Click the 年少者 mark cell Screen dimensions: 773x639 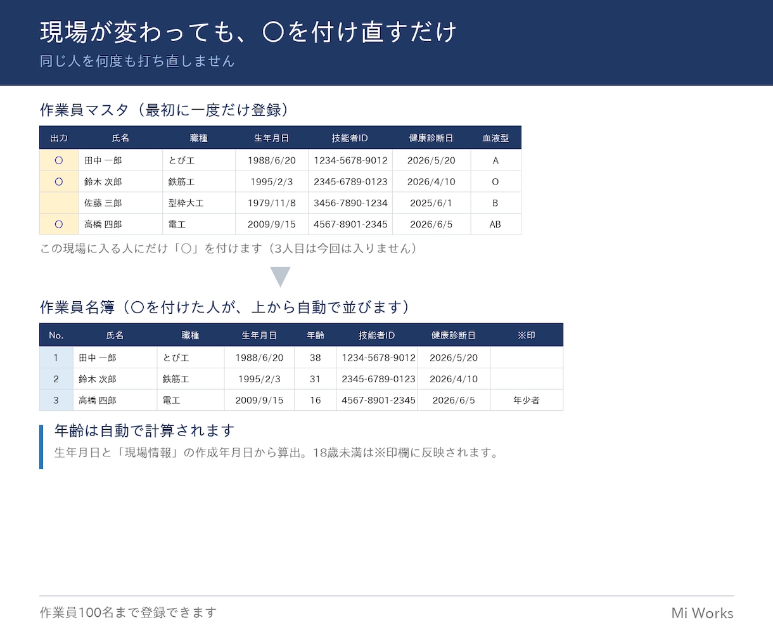527,400
